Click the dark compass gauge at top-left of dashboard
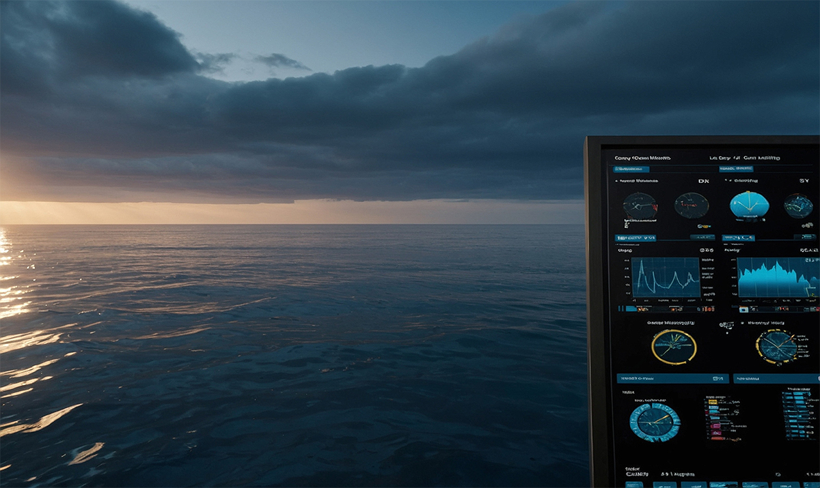820x488 pixels. (x=640, y=205)
